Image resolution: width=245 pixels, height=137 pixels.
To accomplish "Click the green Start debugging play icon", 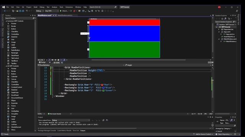I will (x=60, y=11).
